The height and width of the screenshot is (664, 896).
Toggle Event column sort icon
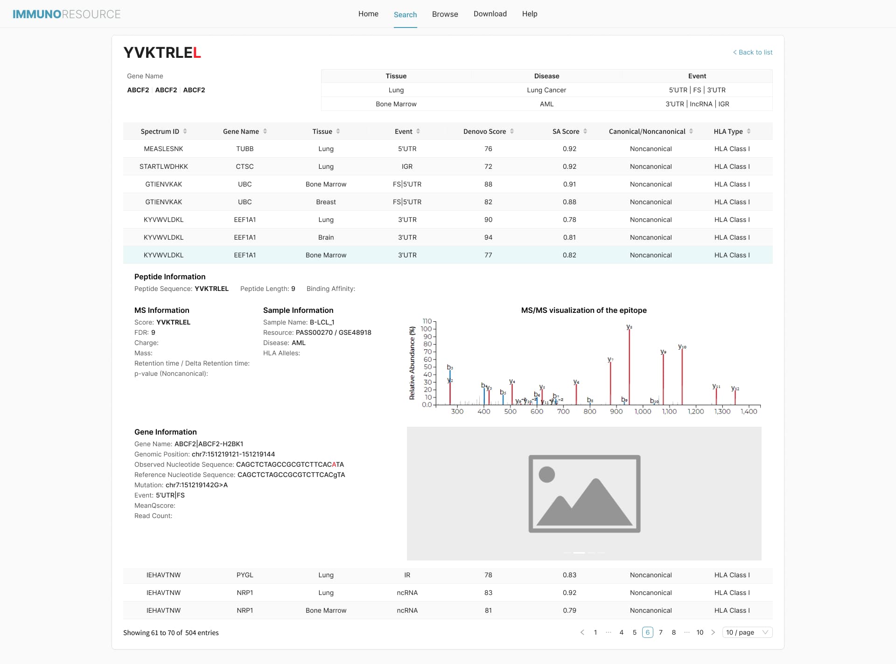tap(418, 131)
